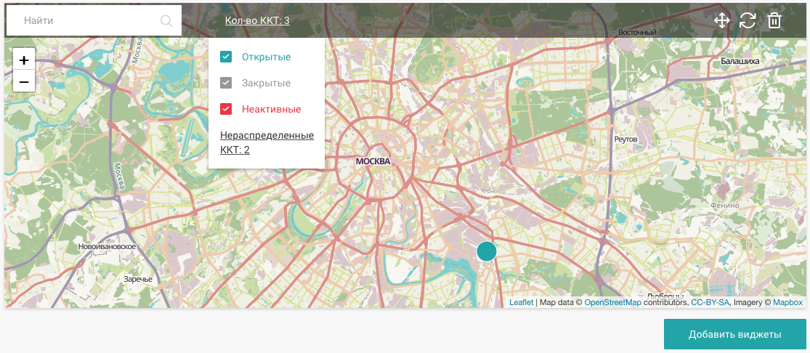The width and height of the screenshot is (810, 353).
Task: Click the Открытые filter label
Action: pyautogui.click(x=266, y=57)
